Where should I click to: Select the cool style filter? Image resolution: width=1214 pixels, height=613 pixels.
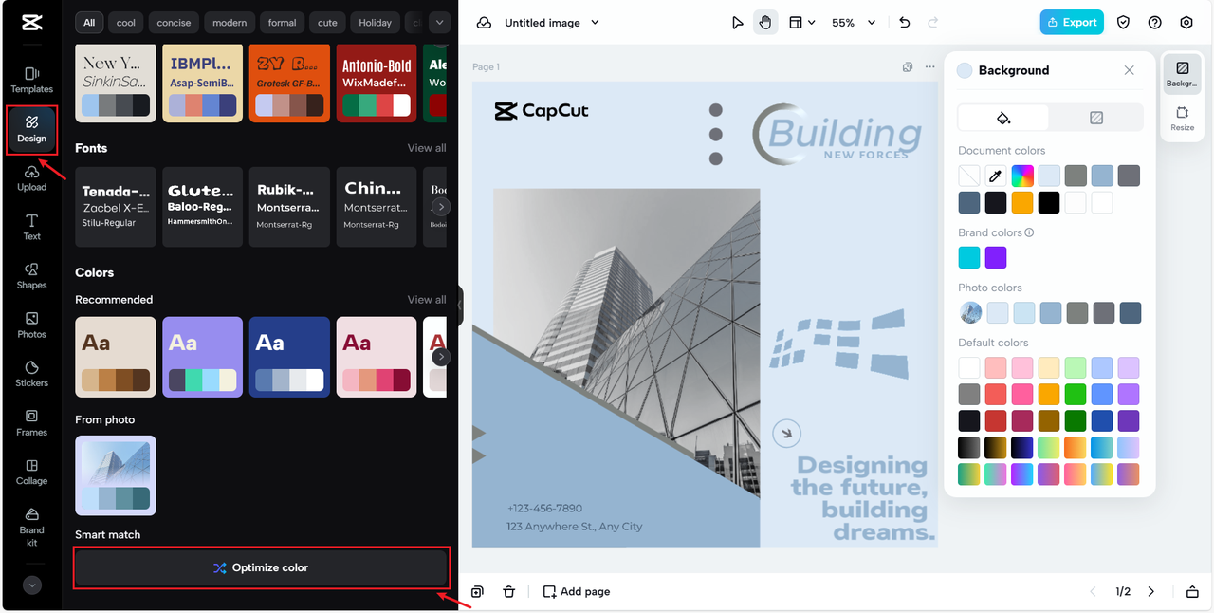point(126,22)
